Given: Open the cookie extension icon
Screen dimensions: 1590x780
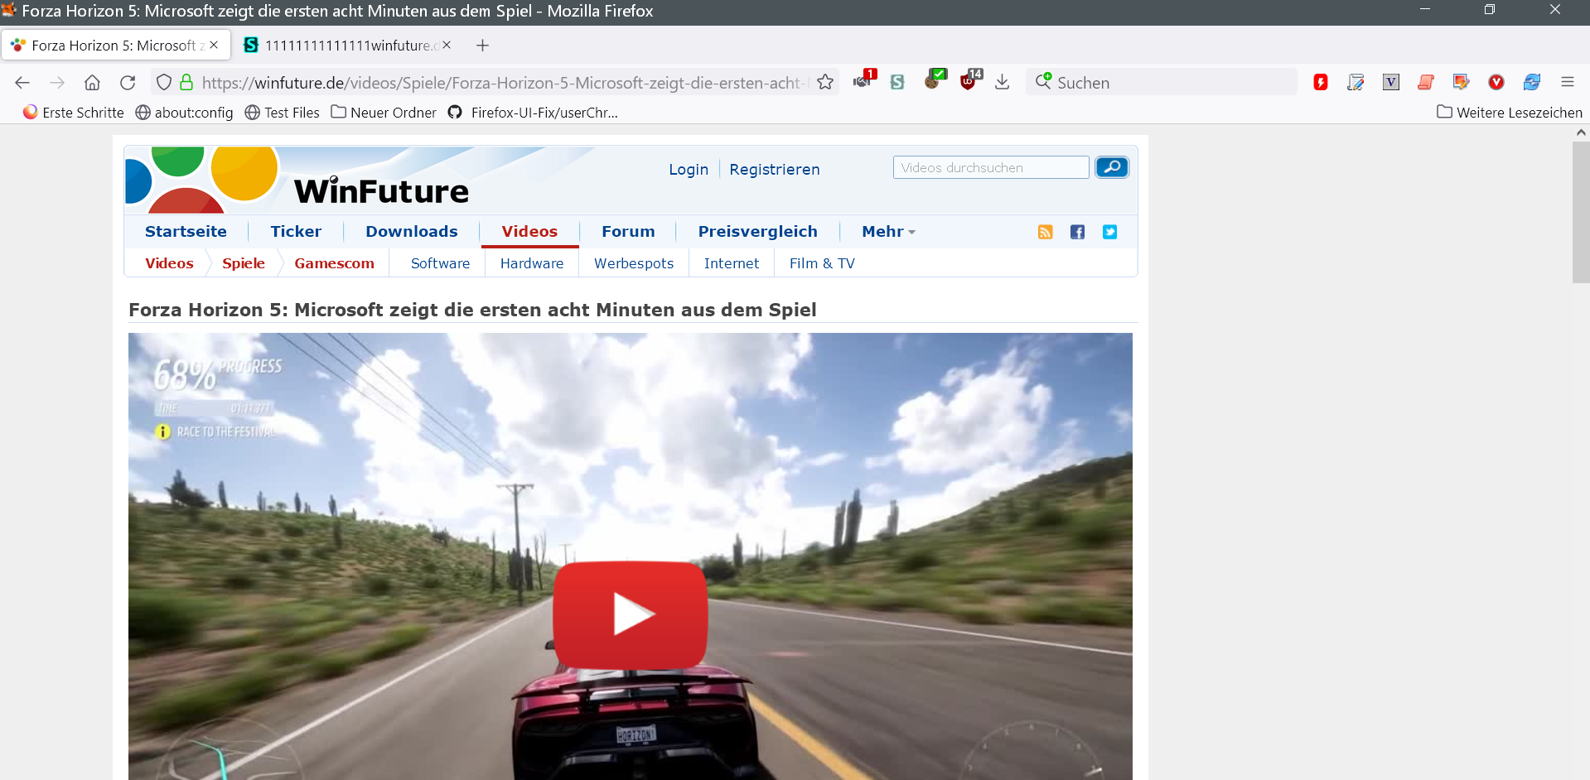Looking at the screenshot, I should click(x=935, y=79).
